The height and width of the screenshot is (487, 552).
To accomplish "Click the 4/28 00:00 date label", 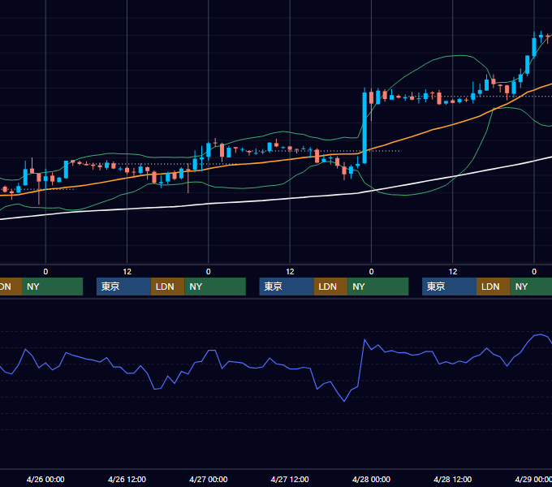I will (371, 479).
